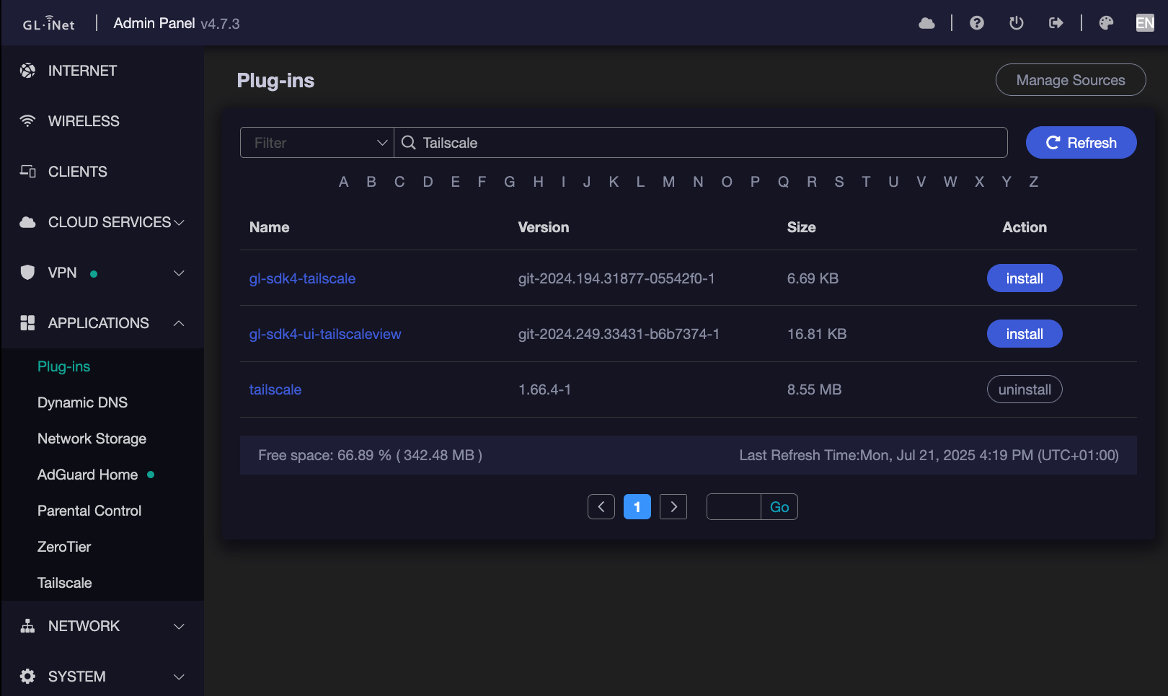Image resolution: width=1168 pixels, height=696 pixels.
Task: Install the gl-sdk4-ui-tailscaleview plug-in
Action: pos(1025,334)
